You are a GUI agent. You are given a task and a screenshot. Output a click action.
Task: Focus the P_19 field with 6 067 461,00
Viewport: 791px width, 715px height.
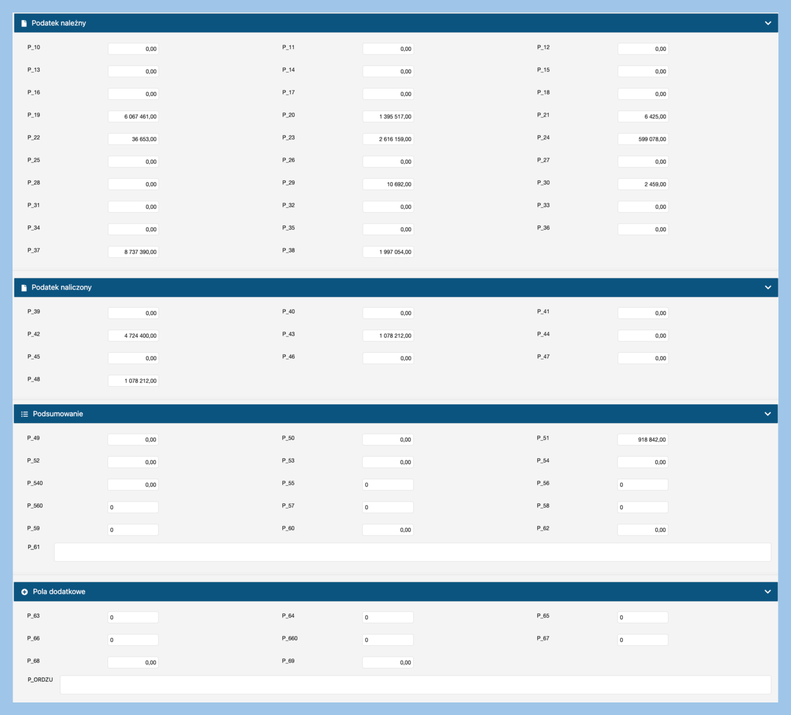pyautogui.click(x=133, y=117)
